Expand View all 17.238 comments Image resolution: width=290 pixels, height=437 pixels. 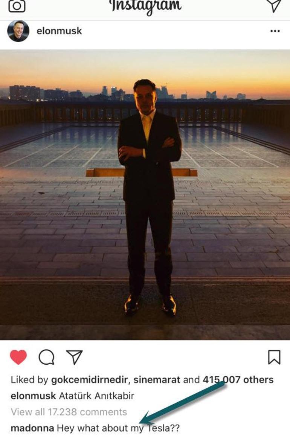(x=69, y=412)
